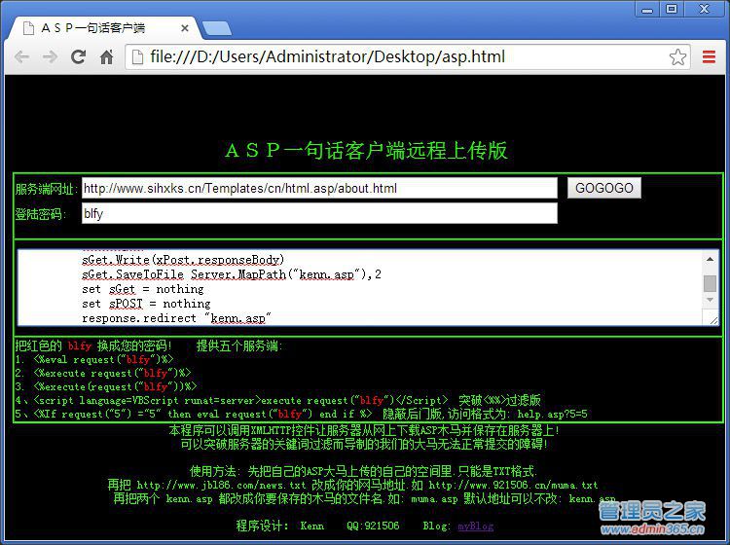Screen dimensions: 730x545
Task: Click the sGet.SaveToFile code line
Action: coord(232,274)
